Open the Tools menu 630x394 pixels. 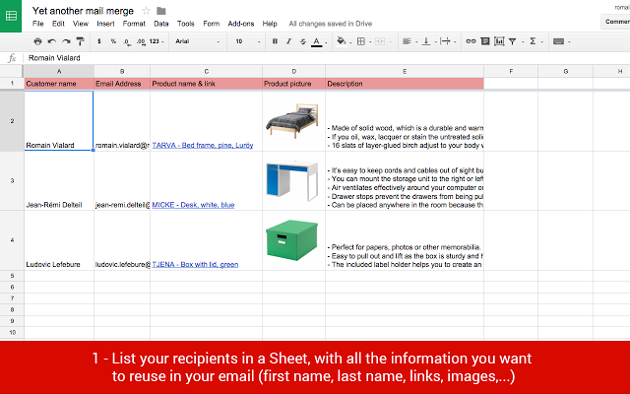point(186,24)
